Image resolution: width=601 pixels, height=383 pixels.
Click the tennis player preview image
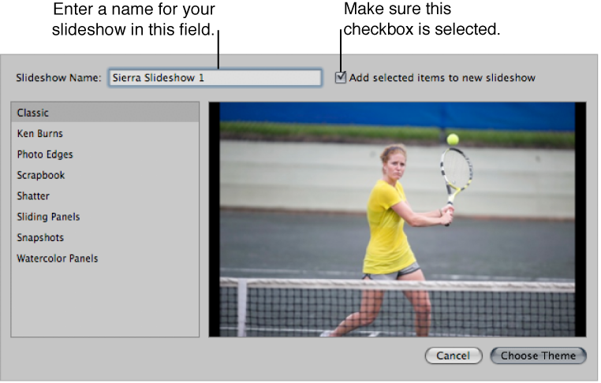[x=398, y=219]
